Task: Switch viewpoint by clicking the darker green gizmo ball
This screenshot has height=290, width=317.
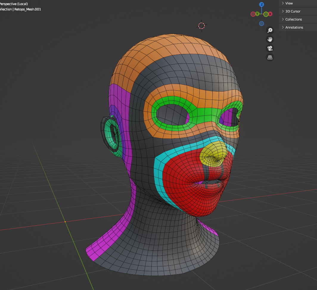Action: click(x=266, y=14)
